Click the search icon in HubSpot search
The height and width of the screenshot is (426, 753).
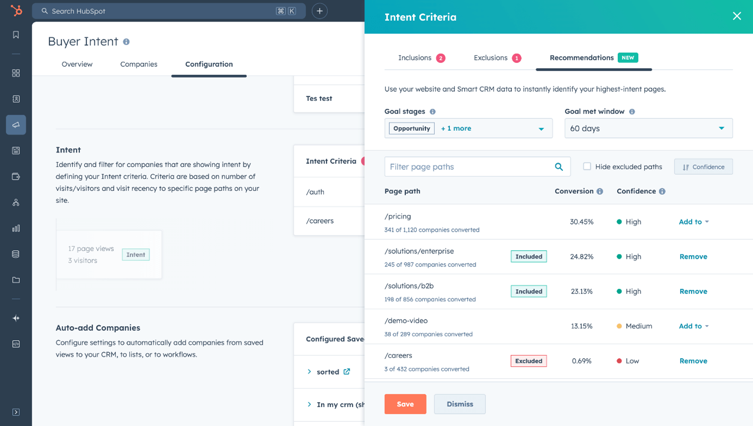45,11
